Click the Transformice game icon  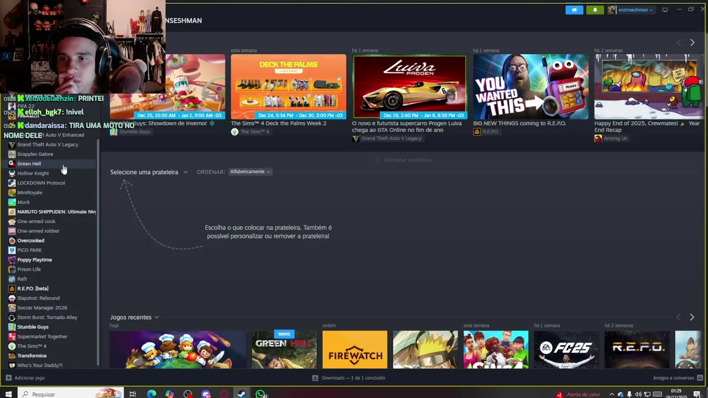pyautogui.click(x=12, y=355)
